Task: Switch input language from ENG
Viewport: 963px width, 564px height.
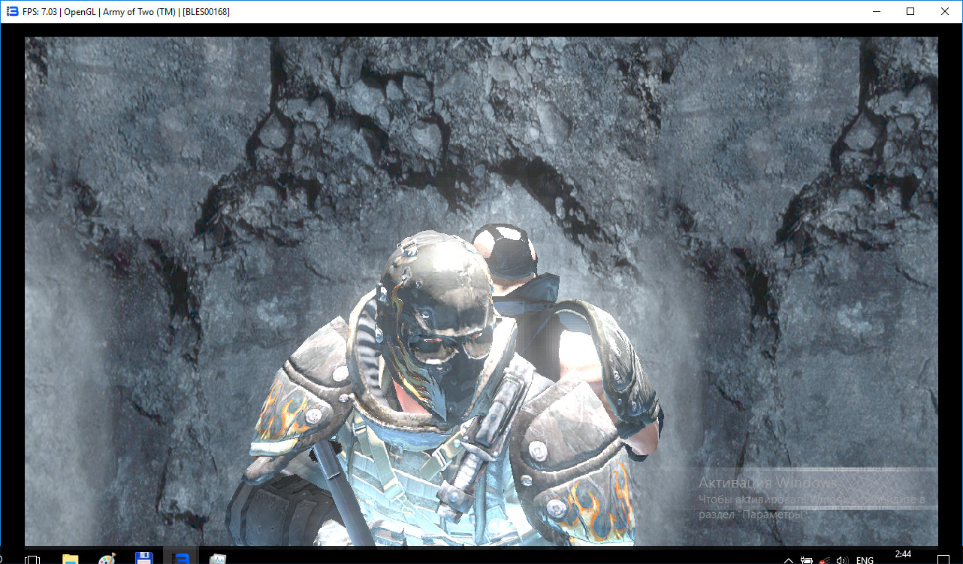Action: 865,560
